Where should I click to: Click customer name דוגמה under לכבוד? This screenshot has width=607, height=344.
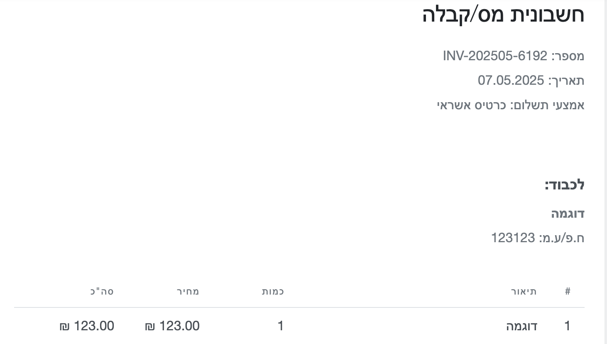click(568, 214)
